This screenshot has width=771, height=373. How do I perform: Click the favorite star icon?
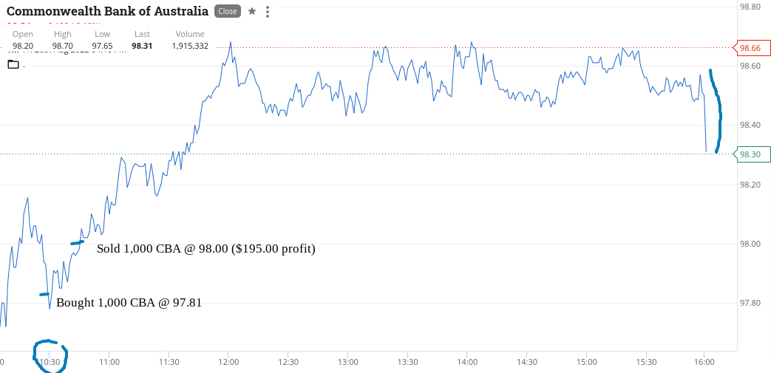pos(252,11)
